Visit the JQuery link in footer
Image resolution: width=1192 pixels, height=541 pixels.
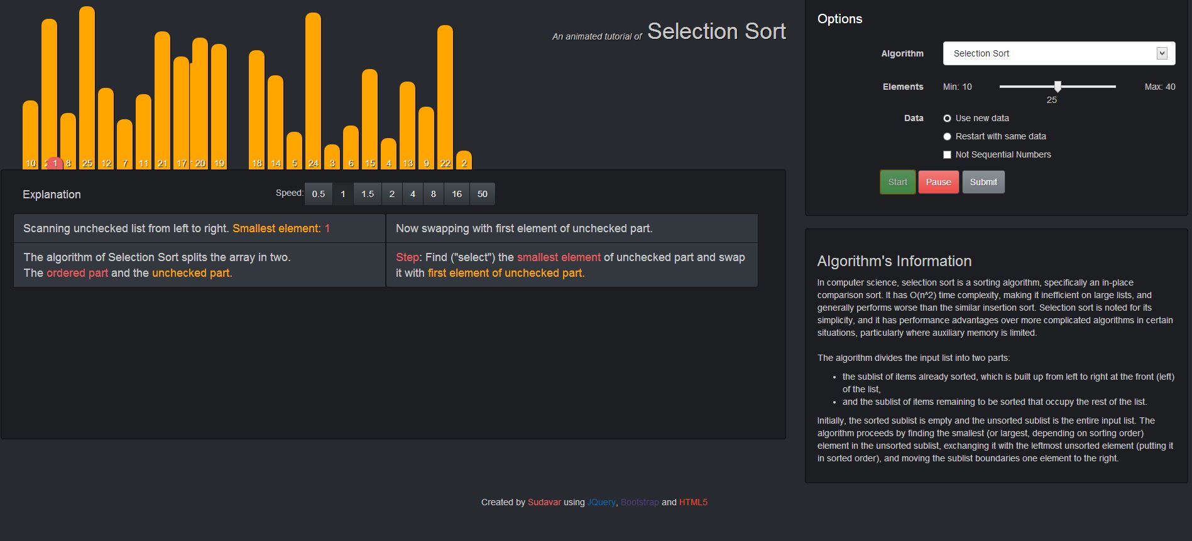(601, 502)
